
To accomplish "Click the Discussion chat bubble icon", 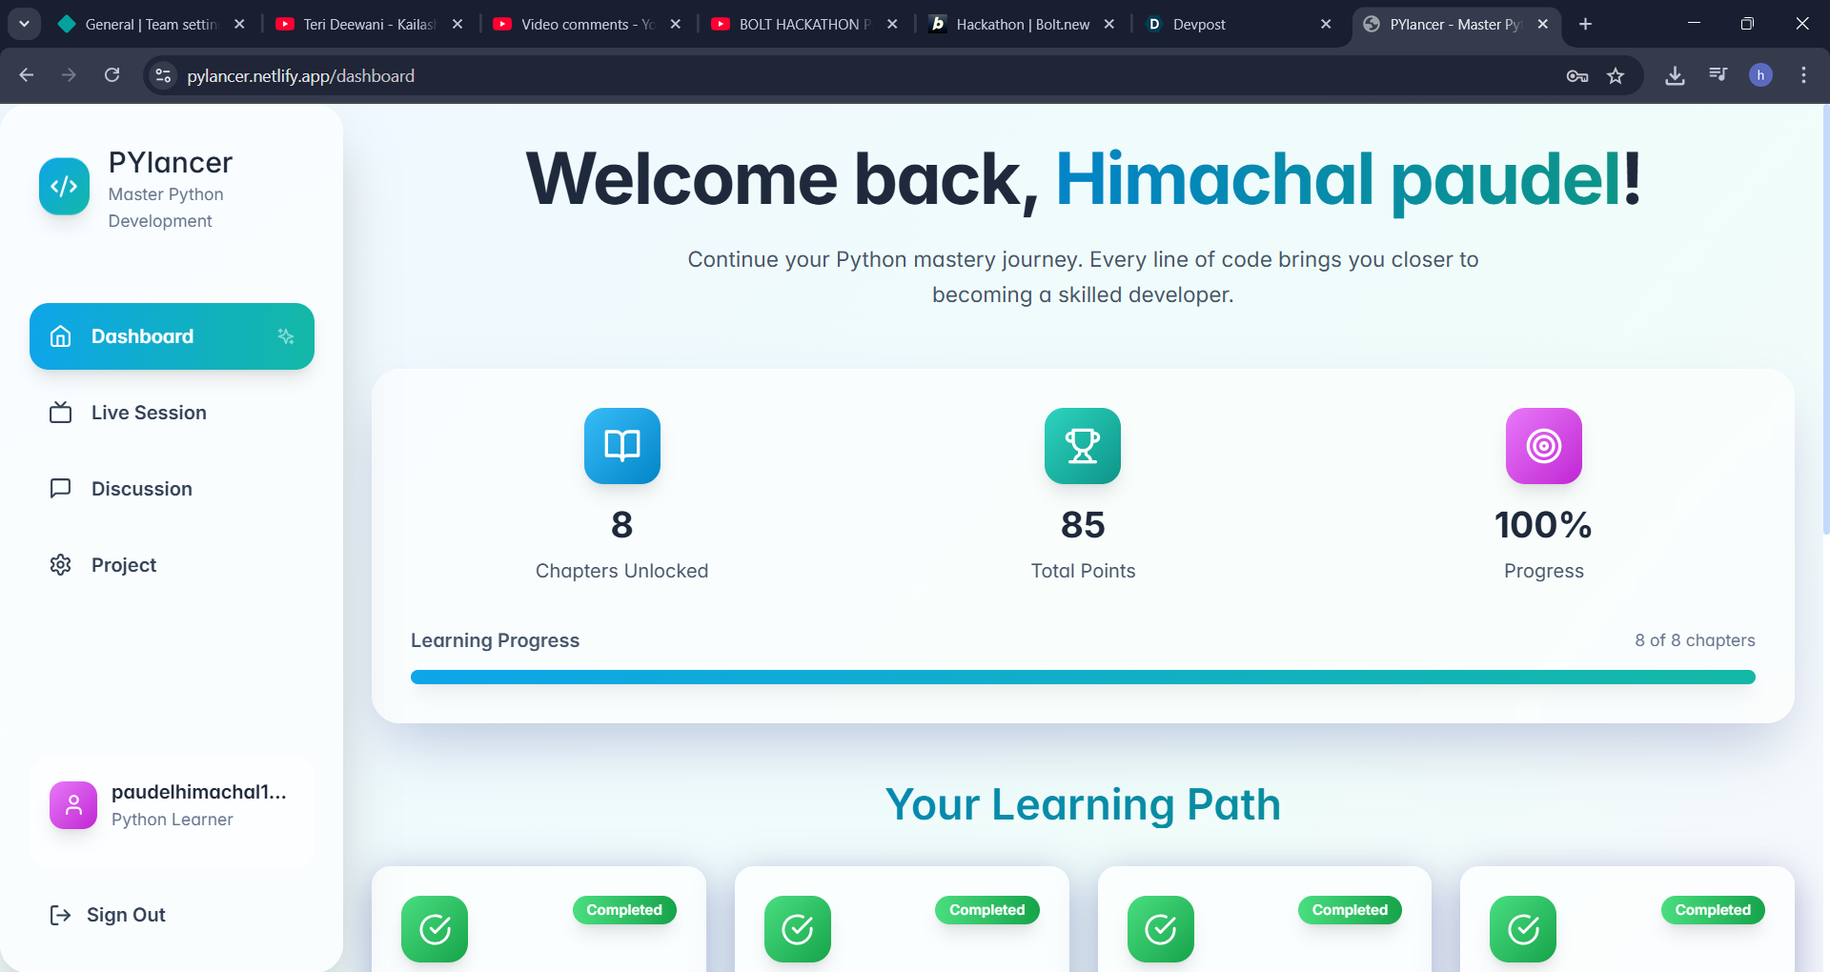I will point(60,489).
